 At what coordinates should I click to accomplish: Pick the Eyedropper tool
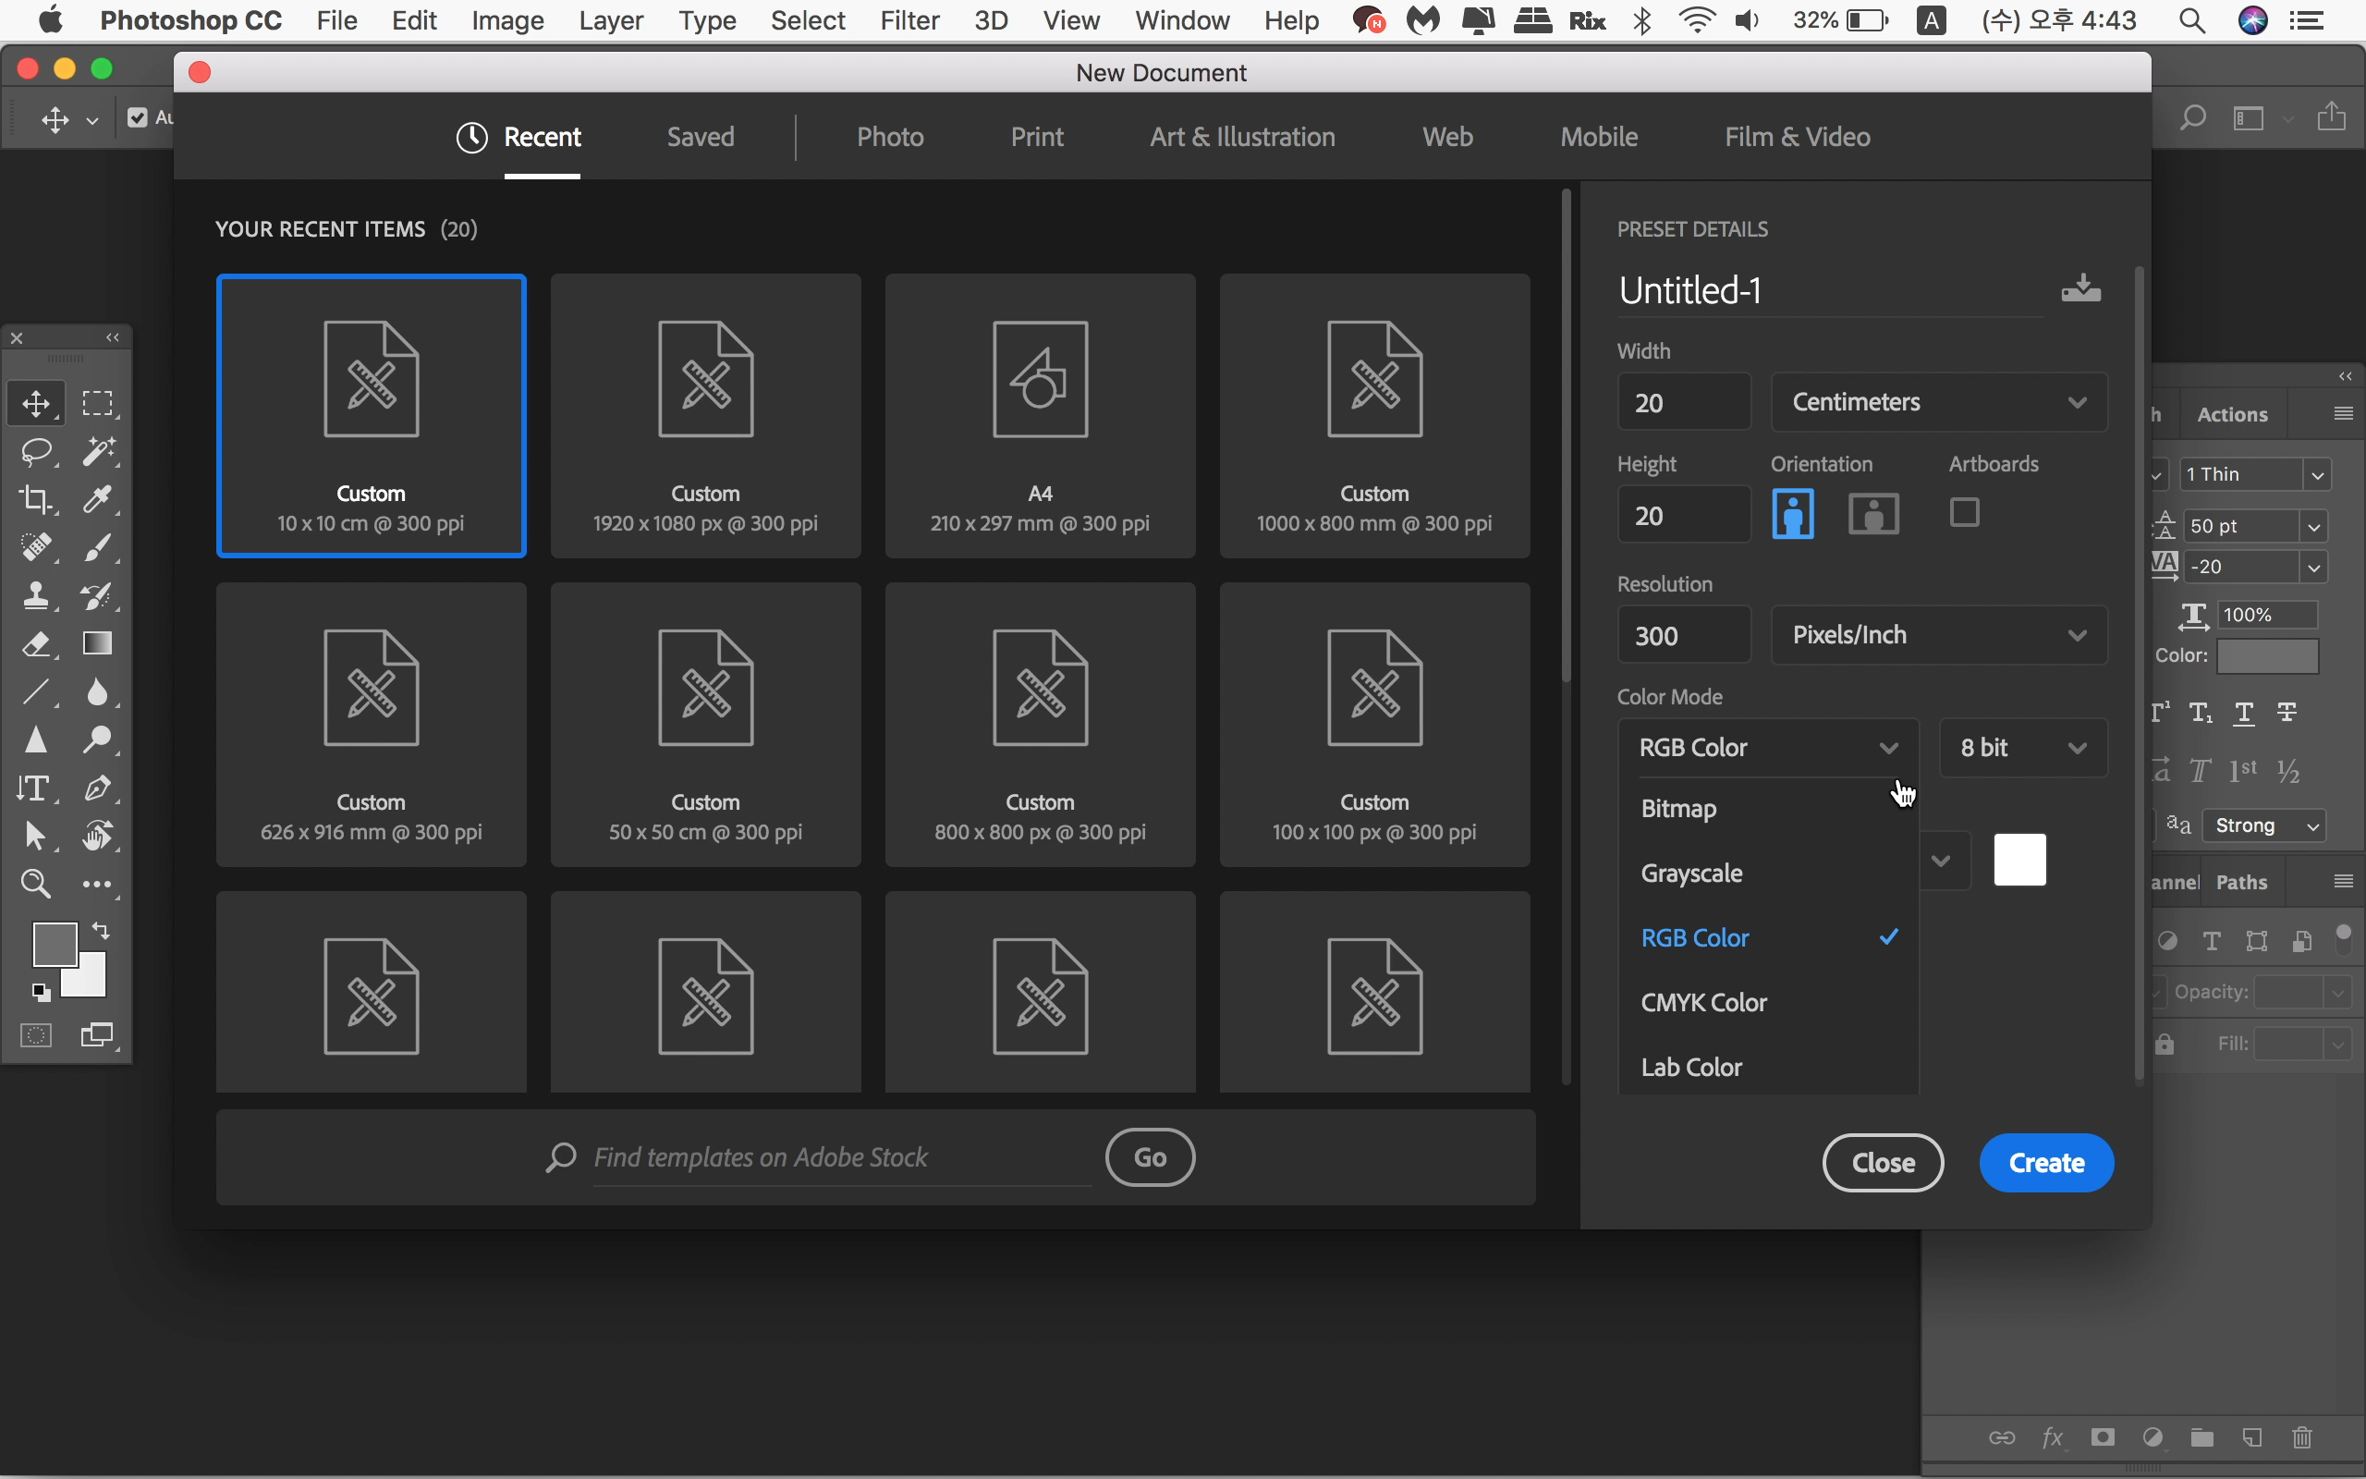click(97, 500)
